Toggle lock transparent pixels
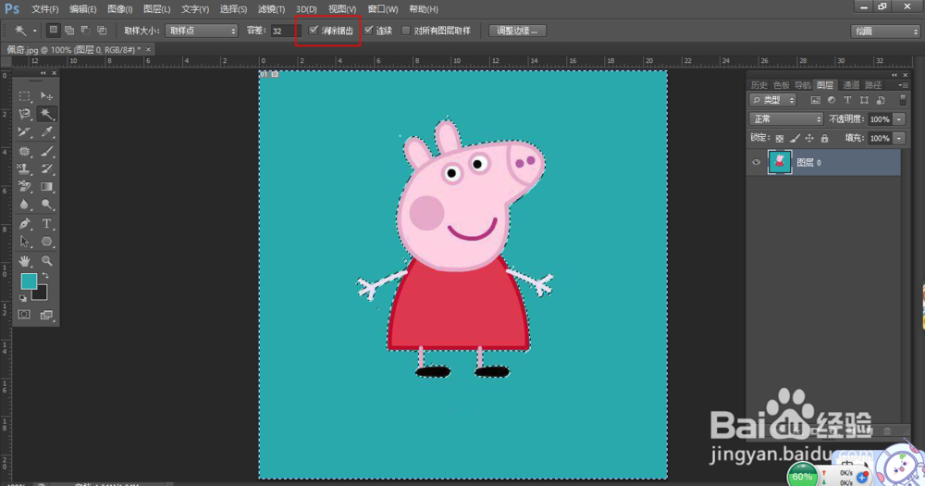Screen dimensions: 925x486 (x=779, y=138)
